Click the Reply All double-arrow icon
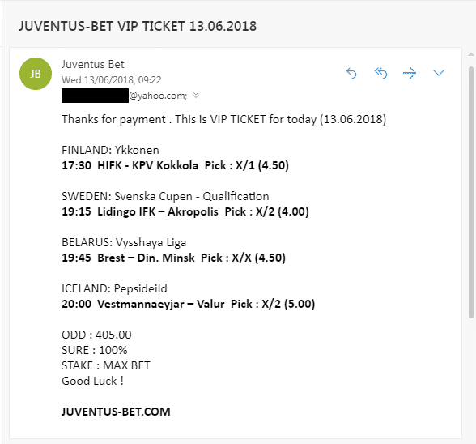 click(x=380, y=73)
